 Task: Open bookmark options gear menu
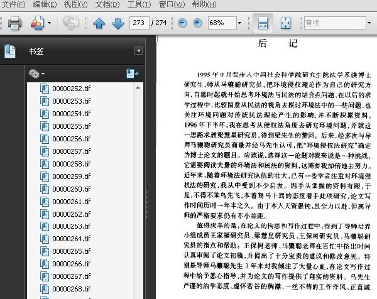coord(36,73)
